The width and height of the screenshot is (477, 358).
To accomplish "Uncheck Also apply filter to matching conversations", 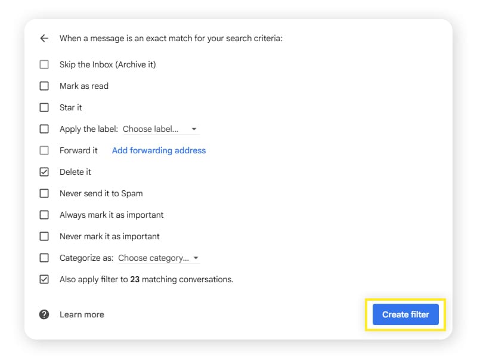I will pyautogui.click(x=44, y=279).
